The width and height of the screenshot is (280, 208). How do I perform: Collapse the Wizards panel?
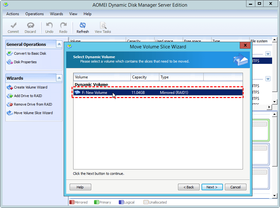pos(59,78)
